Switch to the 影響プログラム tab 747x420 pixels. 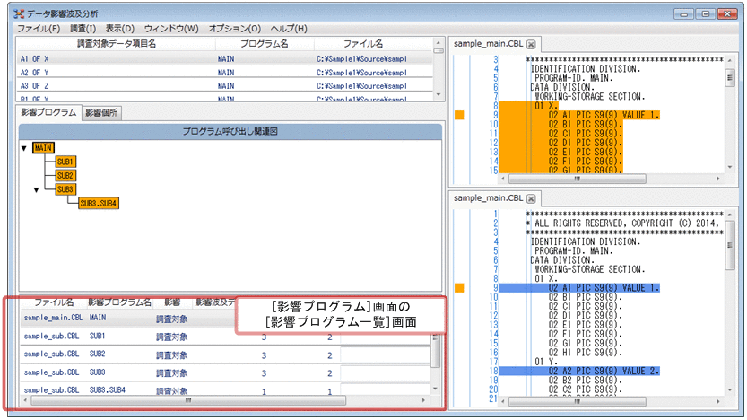tap(48, 112)
